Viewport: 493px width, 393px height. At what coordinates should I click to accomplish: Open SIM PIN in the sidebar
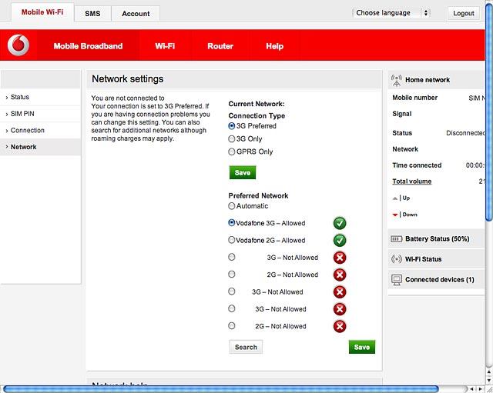tap(40, 114)
